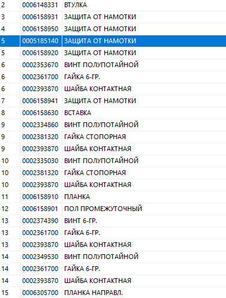226x298 pixels.
Task: Click the ПЛАНКА НАПРАВЛ. row name
Action: pyautogui.click(x=94, y=293)
